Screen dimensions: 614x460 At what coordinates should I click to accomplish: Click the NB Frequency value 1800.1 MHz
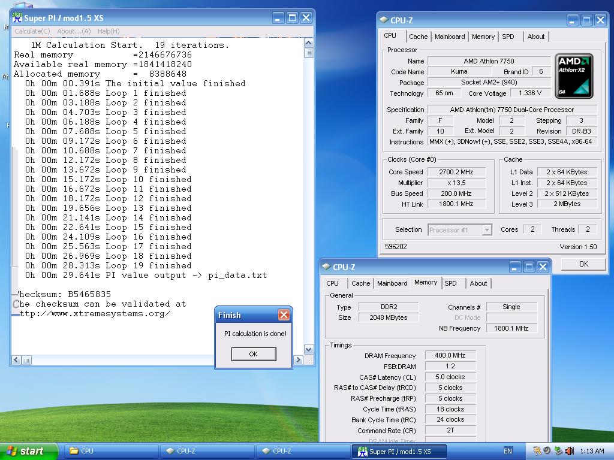[x=511, y=328]
